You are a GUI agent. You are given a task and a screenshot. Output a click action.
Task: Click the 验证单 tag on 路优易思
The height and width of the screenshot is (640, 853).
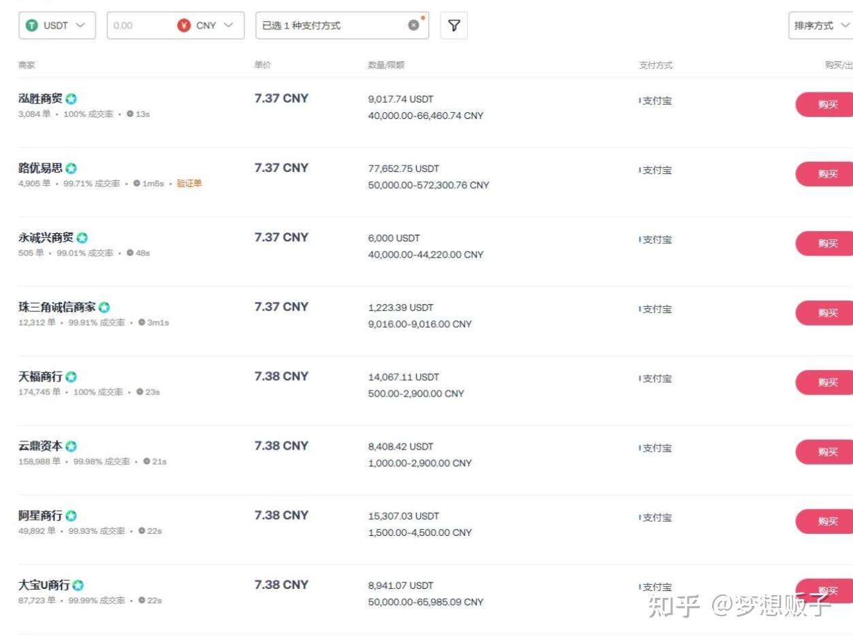(189, 184)
